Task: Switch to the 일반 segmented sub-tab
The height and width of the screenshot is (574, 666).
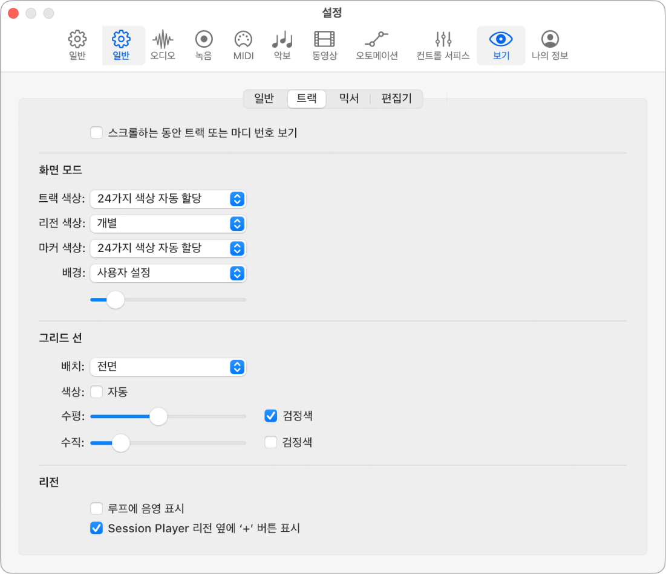Action: [264, 98]
